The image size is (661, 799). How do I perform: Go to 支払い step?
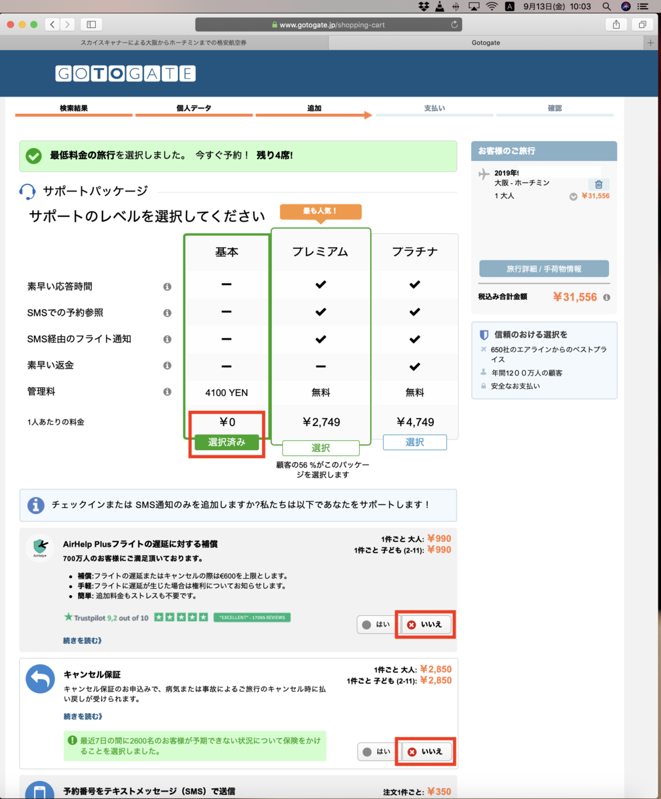click(x=434, y=109)
